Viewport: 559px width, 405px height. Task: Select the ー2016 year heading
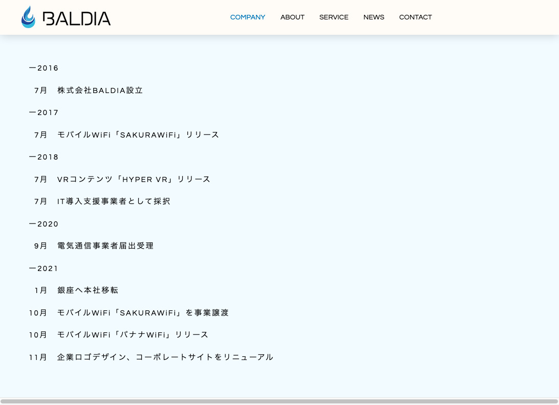[x=44, y=68]
